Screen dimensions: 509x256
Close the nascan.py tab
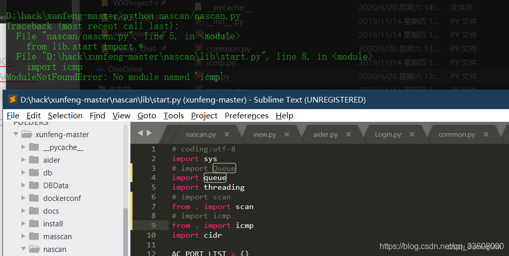(x=227, y=134)
